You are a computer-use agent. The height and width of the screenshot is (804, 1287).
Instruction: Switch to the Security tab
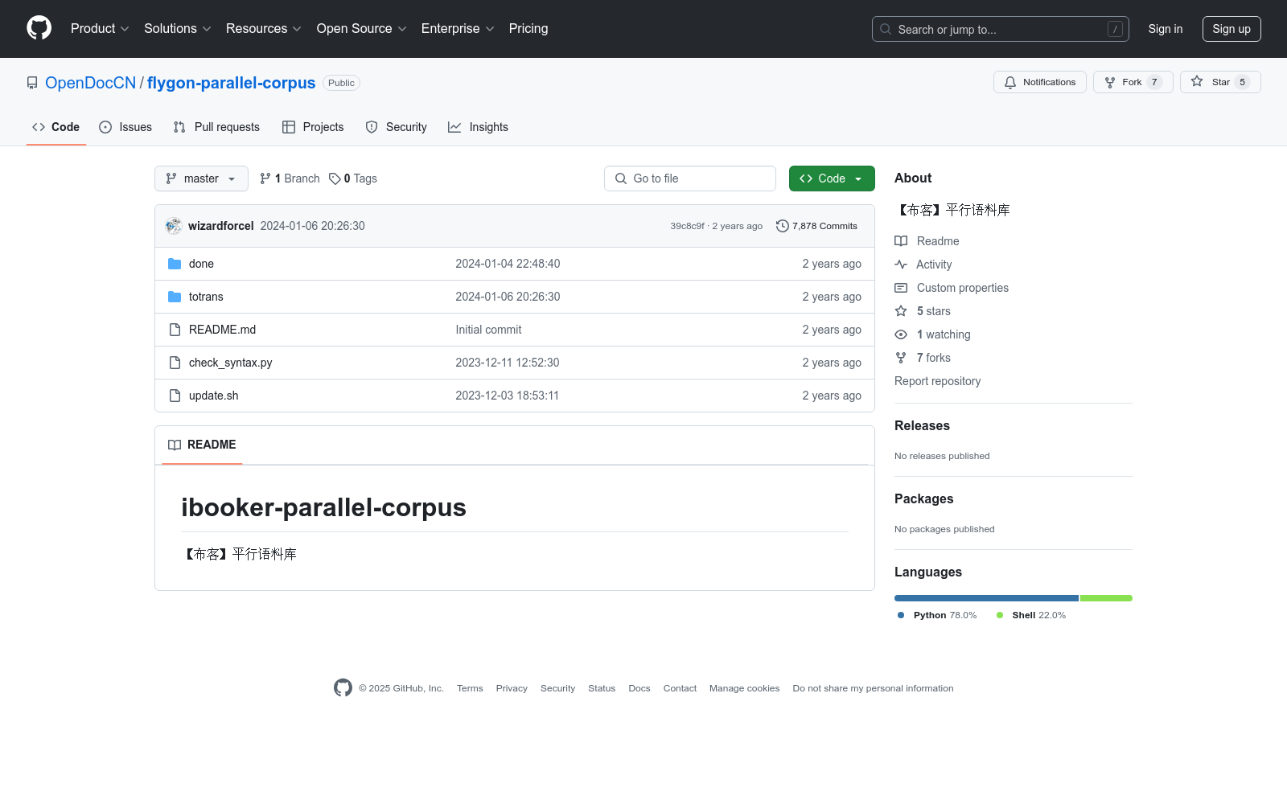coord(397,127)
